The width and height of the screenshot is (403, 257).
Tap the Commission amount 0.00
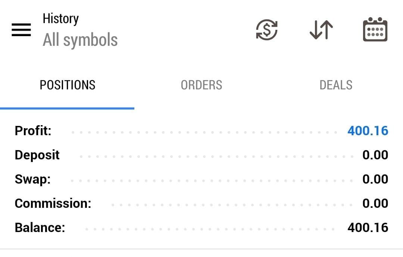(375, 203)
